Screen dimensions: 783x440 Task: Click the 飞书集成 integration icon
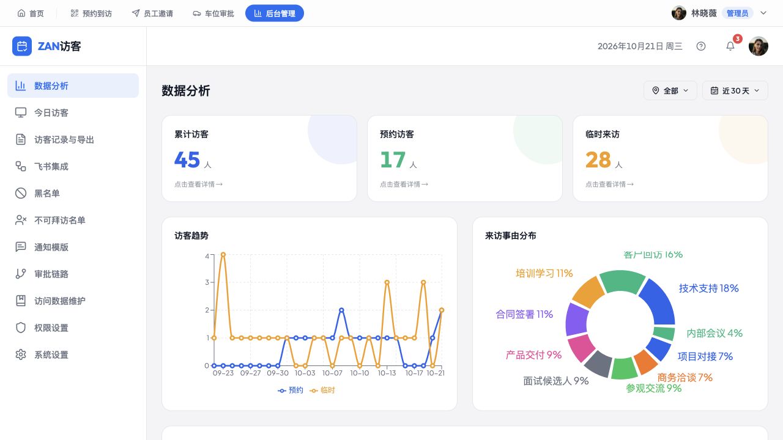click(x=21, y=166)
